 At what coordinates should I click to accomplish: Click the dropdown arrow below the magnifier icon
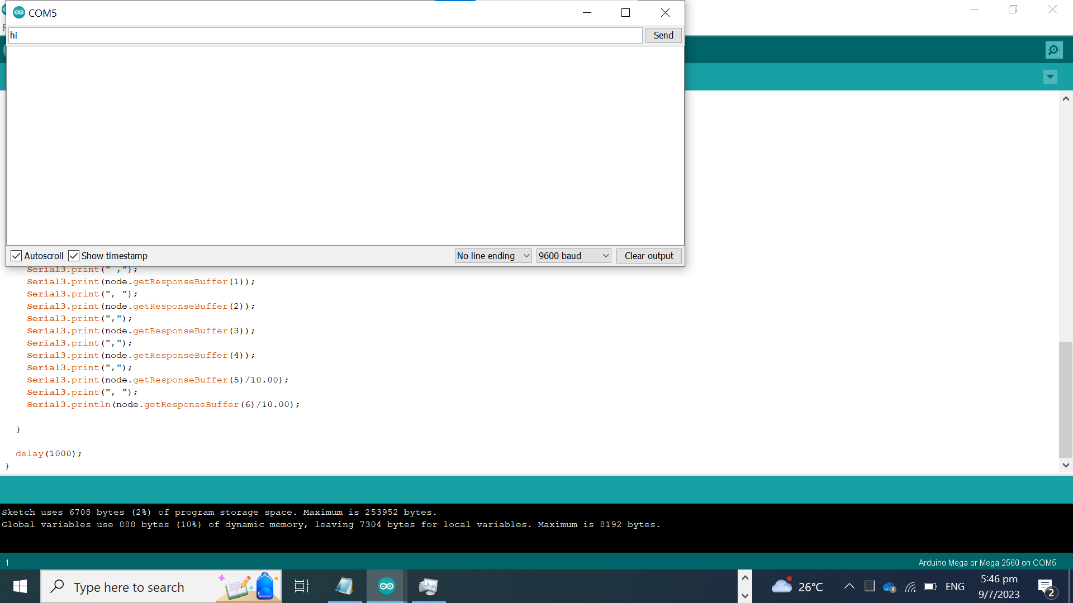[x=1050, y=76]
